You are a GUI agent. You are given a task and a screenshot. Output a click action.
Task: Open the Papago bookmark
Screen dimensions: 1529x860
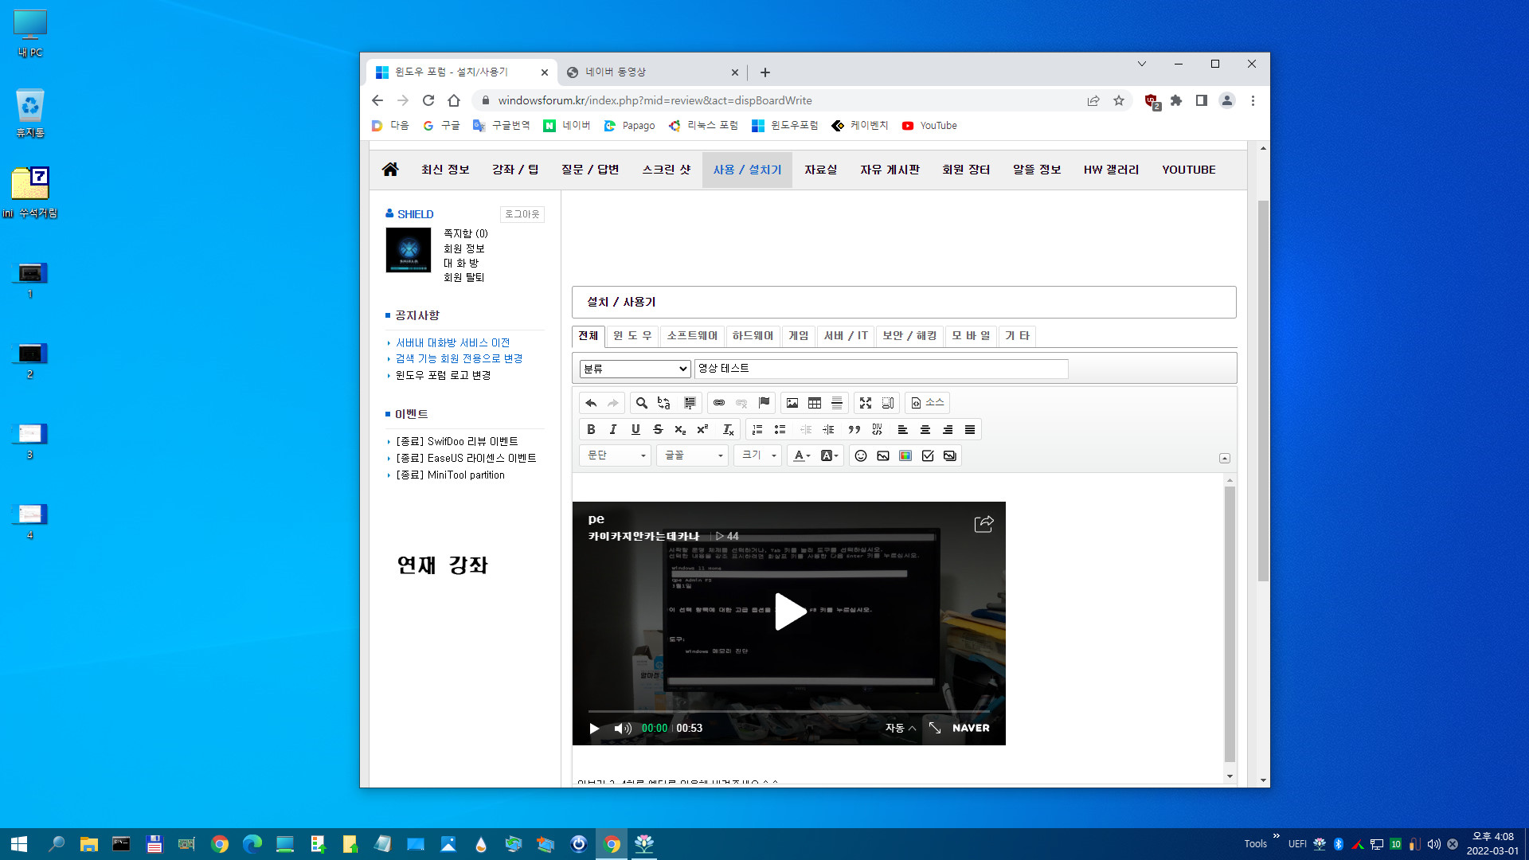(x=629, y=126)
